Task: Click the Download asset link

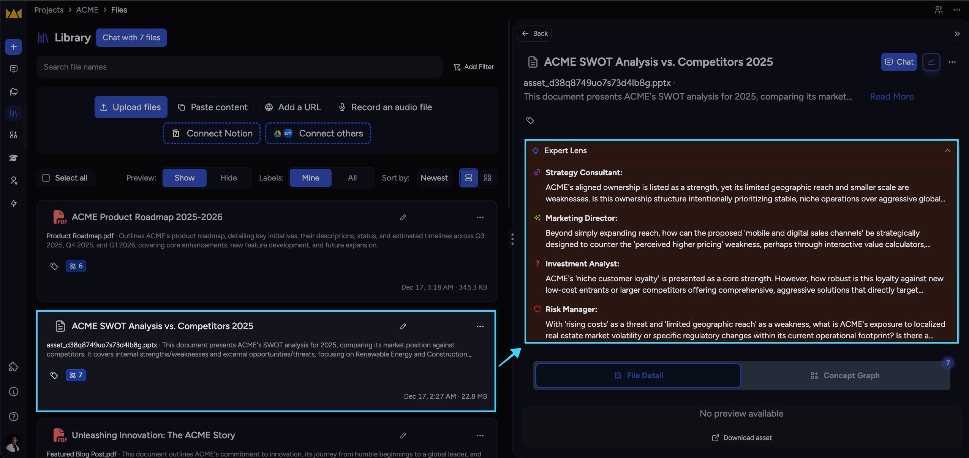Action: pyautogui.click(x=741, y=438)
